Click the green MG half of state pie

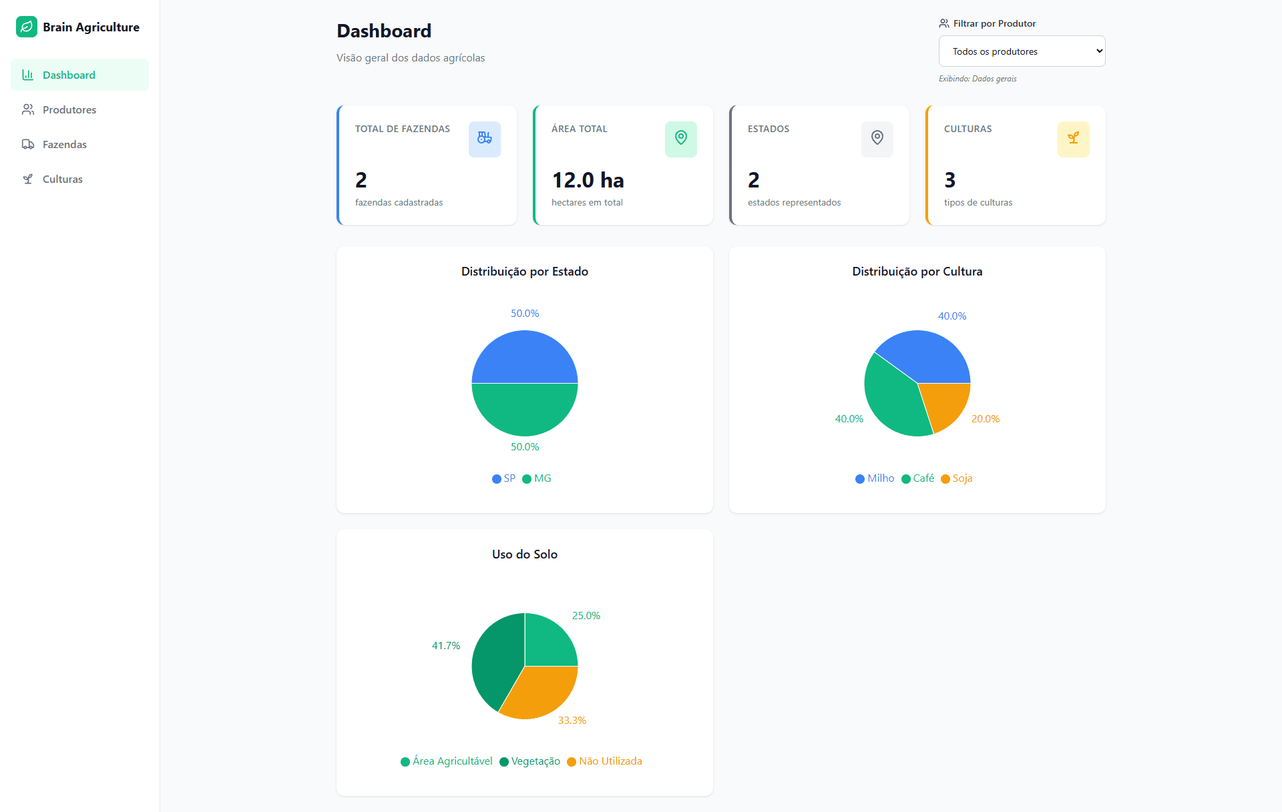(525, 410)
